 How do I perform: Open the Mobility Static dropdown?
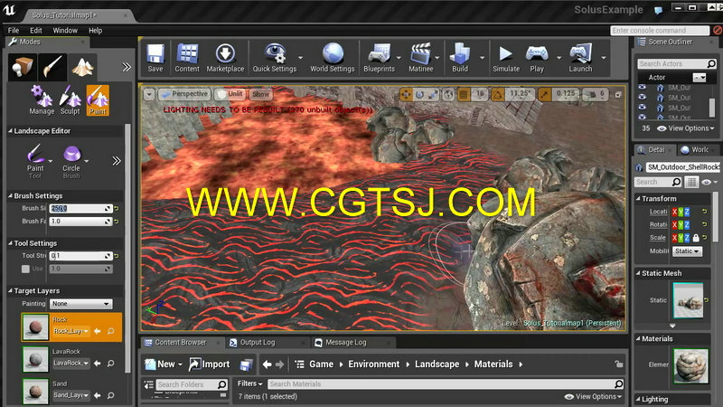[x=687, y=251]
